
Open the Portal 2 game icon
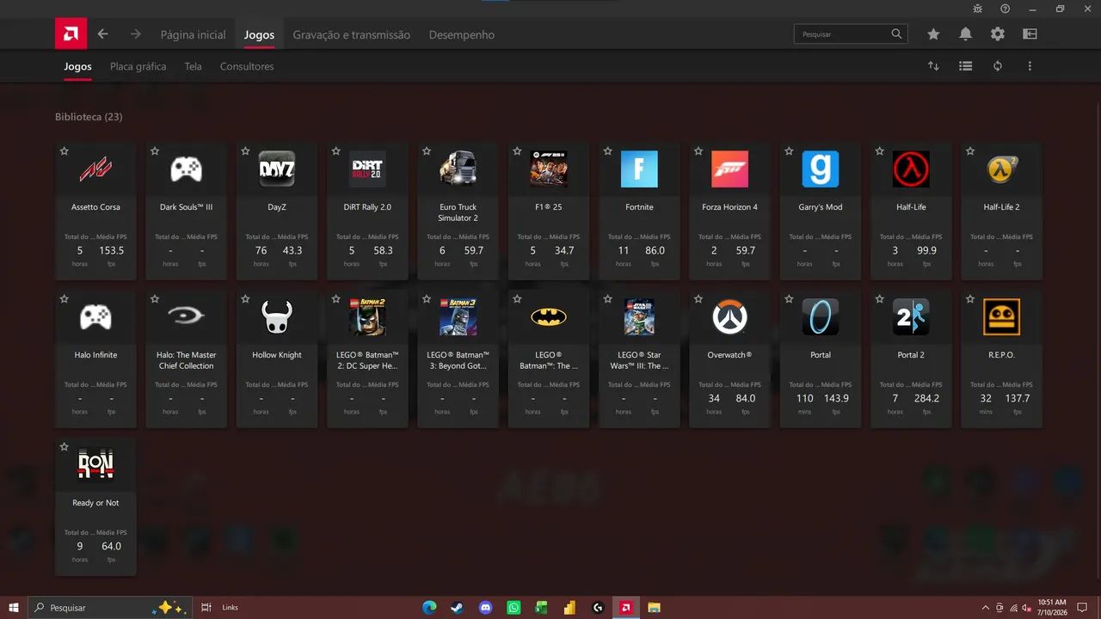coord(911,317)
